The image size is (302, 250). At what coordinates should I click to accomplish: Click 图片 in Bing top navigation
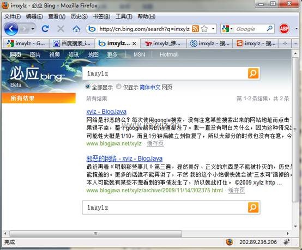tap(35, 55)
